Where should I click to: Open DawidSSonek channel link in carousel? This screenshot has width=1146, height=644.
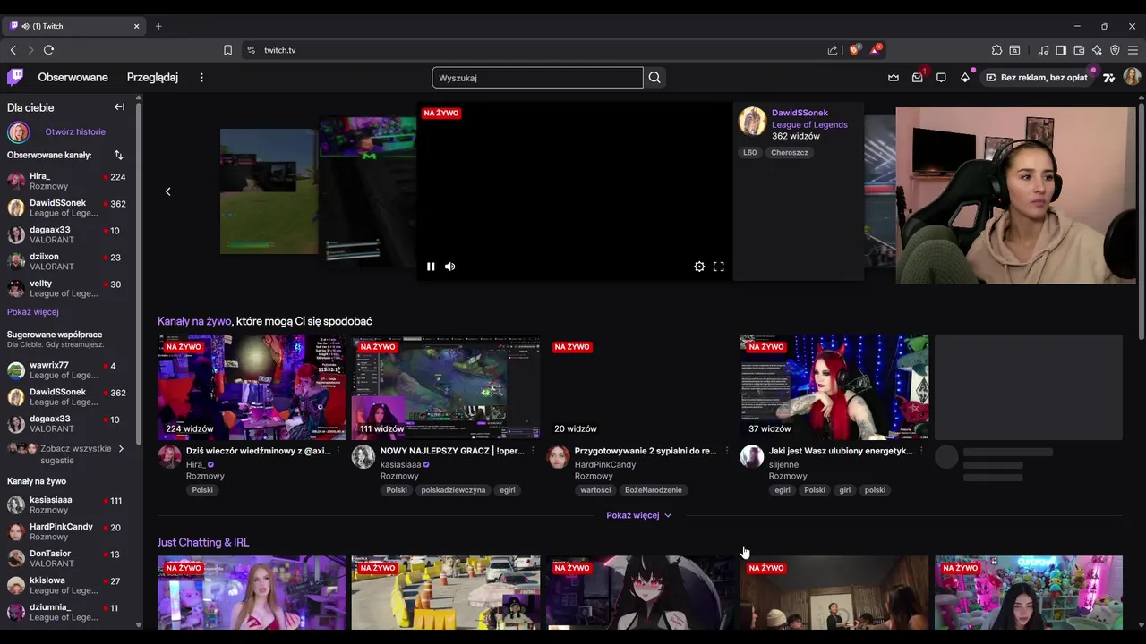[x=800, y=113]
